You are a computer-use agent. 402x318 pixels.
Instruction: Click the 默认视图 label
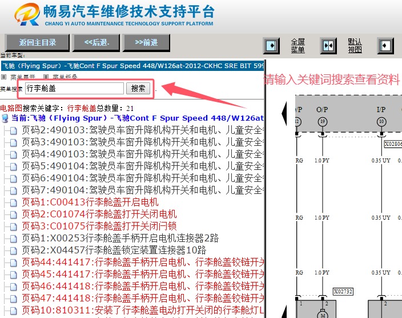point(355,46)
